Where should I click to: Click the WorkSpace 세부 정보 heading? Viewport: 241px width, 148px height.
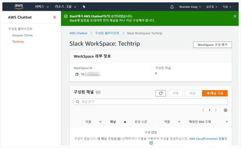pos(92,56)
